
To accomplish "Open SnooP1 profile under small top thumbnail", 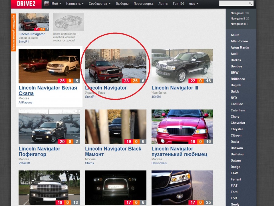I will [x=24, y=42].
